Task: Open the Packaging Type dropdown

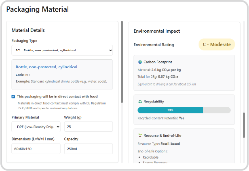Action: [x=62, y=50]
